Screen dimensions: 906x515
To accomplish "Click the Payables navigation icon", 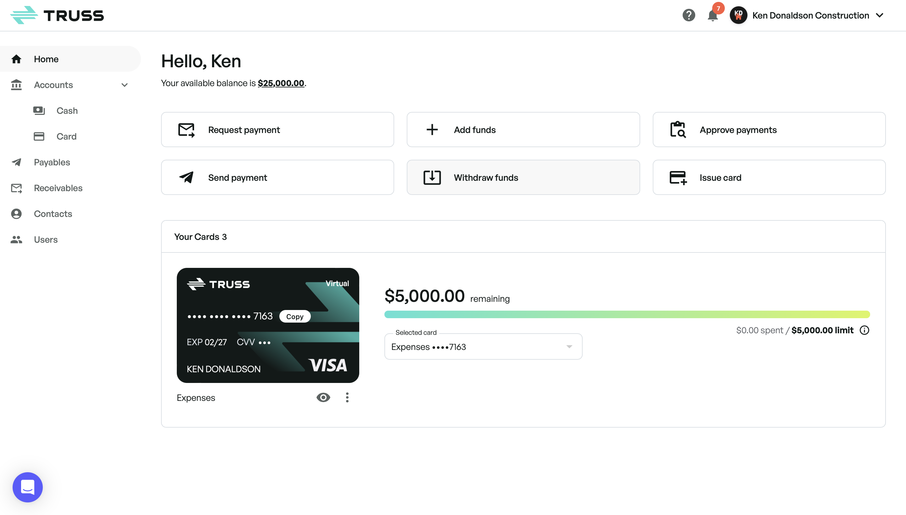I will point(17,162).
